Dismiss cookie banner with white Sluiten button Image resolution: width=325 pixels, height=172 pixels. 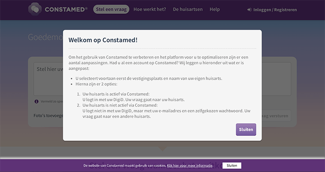pyautogui.click(x=232, y=166)
